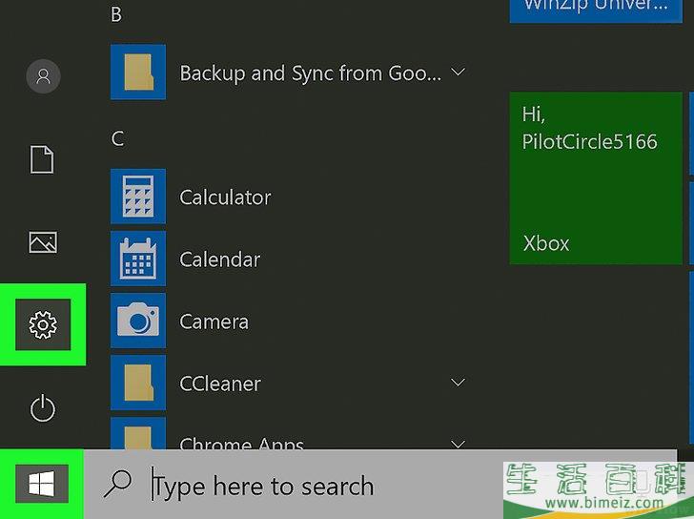Viewport: 694px width, 519px height.
Task: Click the letter B section header
Action: click(116, 14)
